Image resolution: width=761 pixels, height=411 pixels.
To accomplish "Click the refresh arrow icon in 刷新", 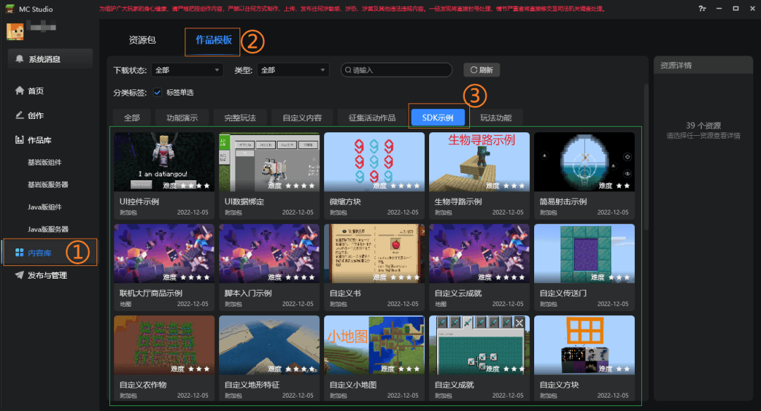I will [474, 70].
